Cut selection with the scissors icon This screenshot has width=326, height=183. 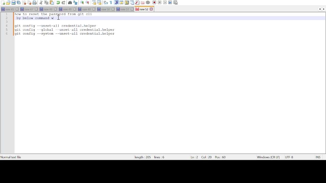41,3
